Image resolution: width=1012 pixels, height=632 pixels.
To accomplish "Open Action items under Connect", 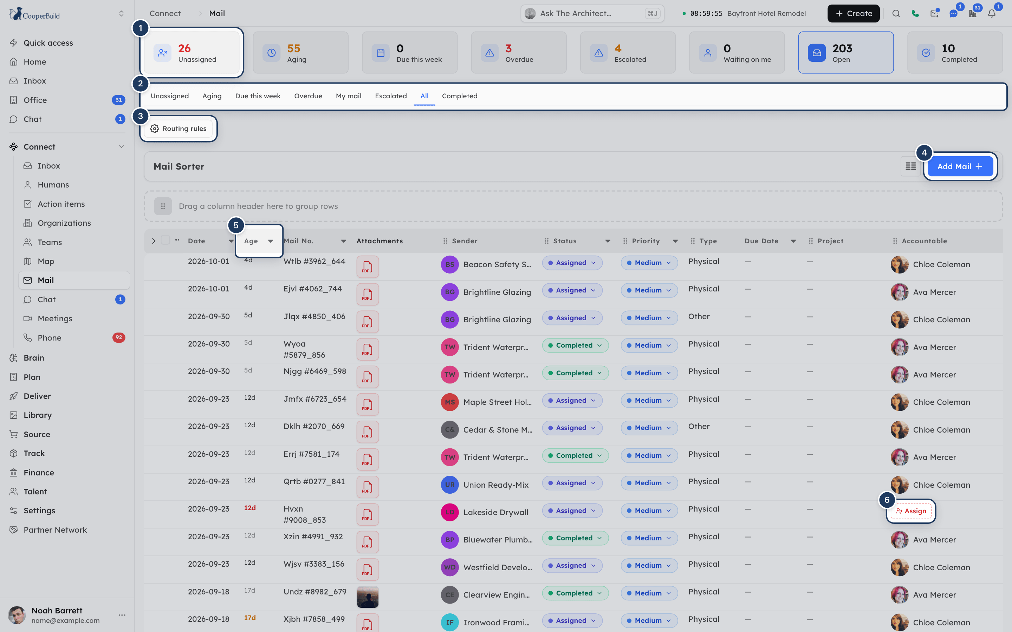I will pyautogui.click(x=61, y=204).
